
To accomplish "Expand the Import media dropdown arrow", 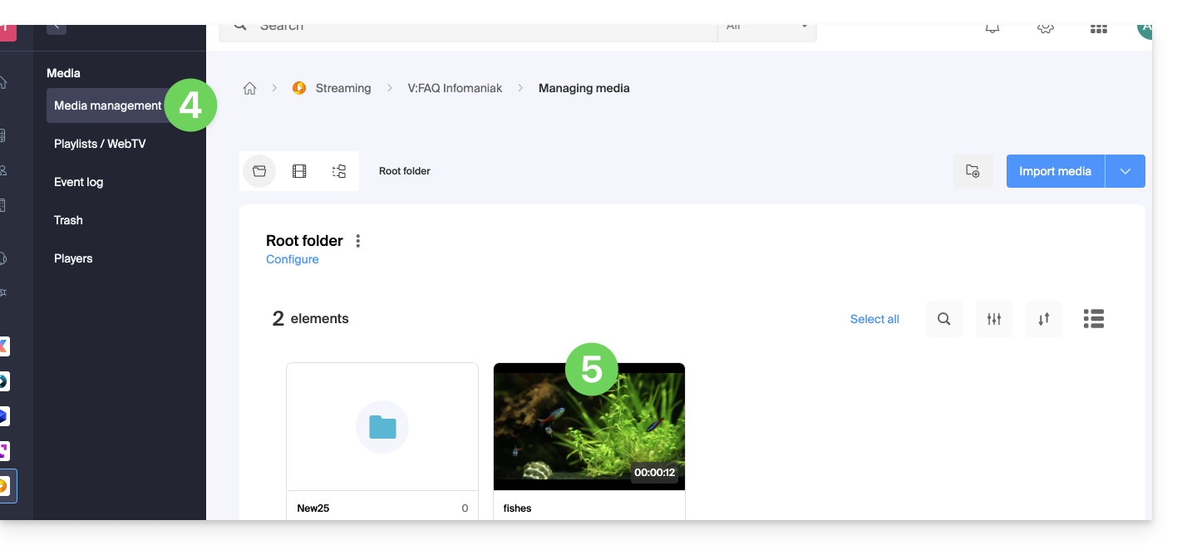I will [1125, 171].
